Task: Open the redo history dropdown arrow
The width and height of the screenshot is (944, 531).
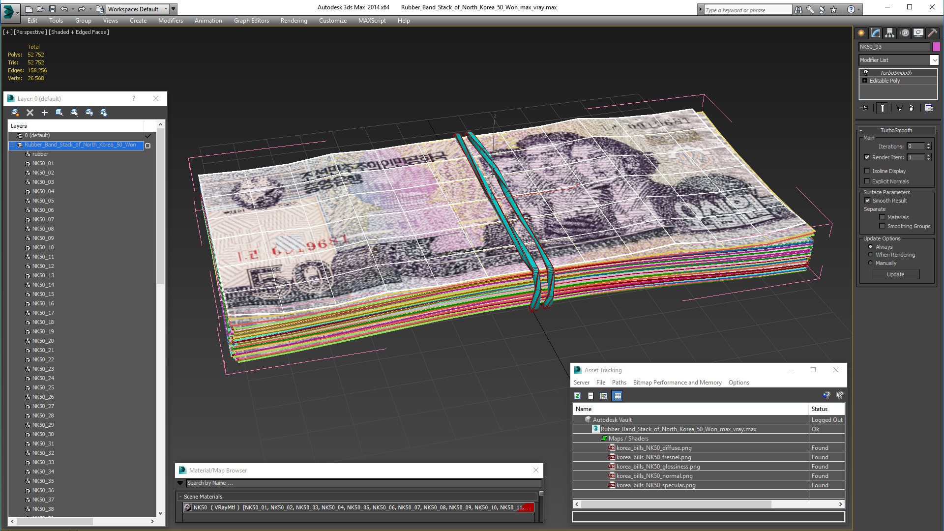Action: pos(90,9)
